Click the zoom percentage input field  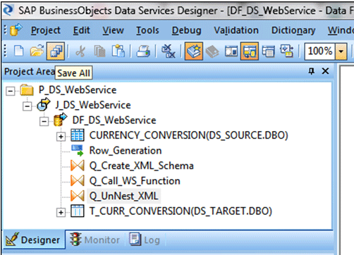coord(320,51)
